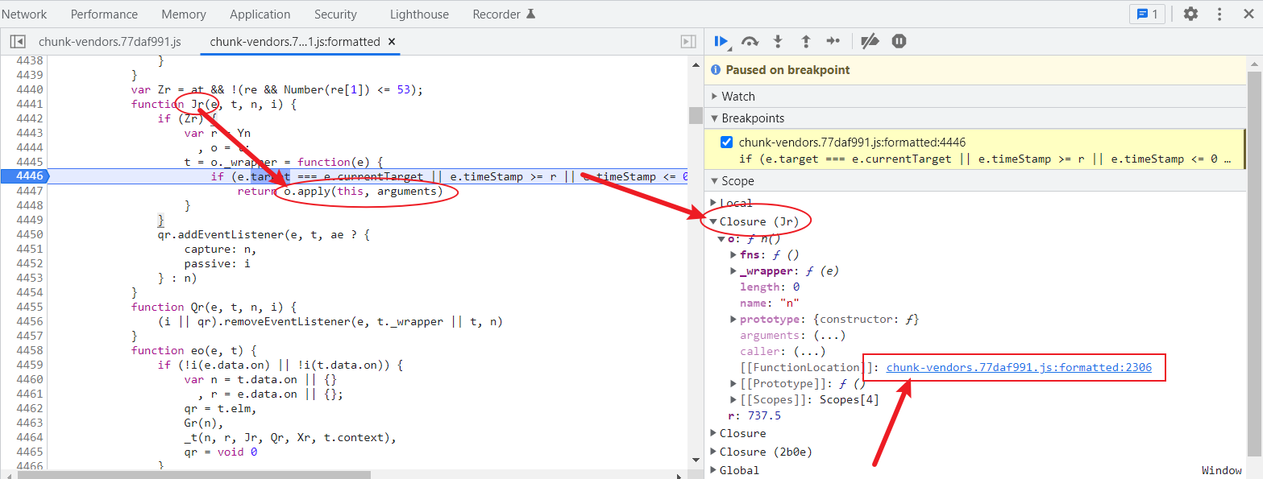Select the chunk-vendors formatted file tab

[x=294, y=42]
